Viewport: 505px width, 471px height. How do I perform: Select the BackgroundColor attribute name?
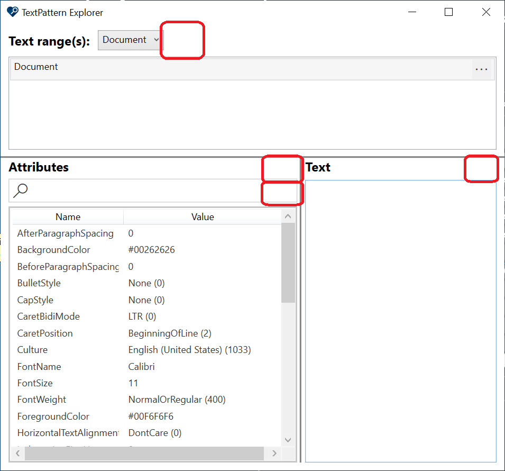tap(54, 250)
